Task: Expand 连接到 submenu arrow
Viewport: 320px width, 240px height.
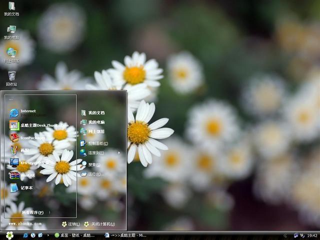Action: point(119,152)
